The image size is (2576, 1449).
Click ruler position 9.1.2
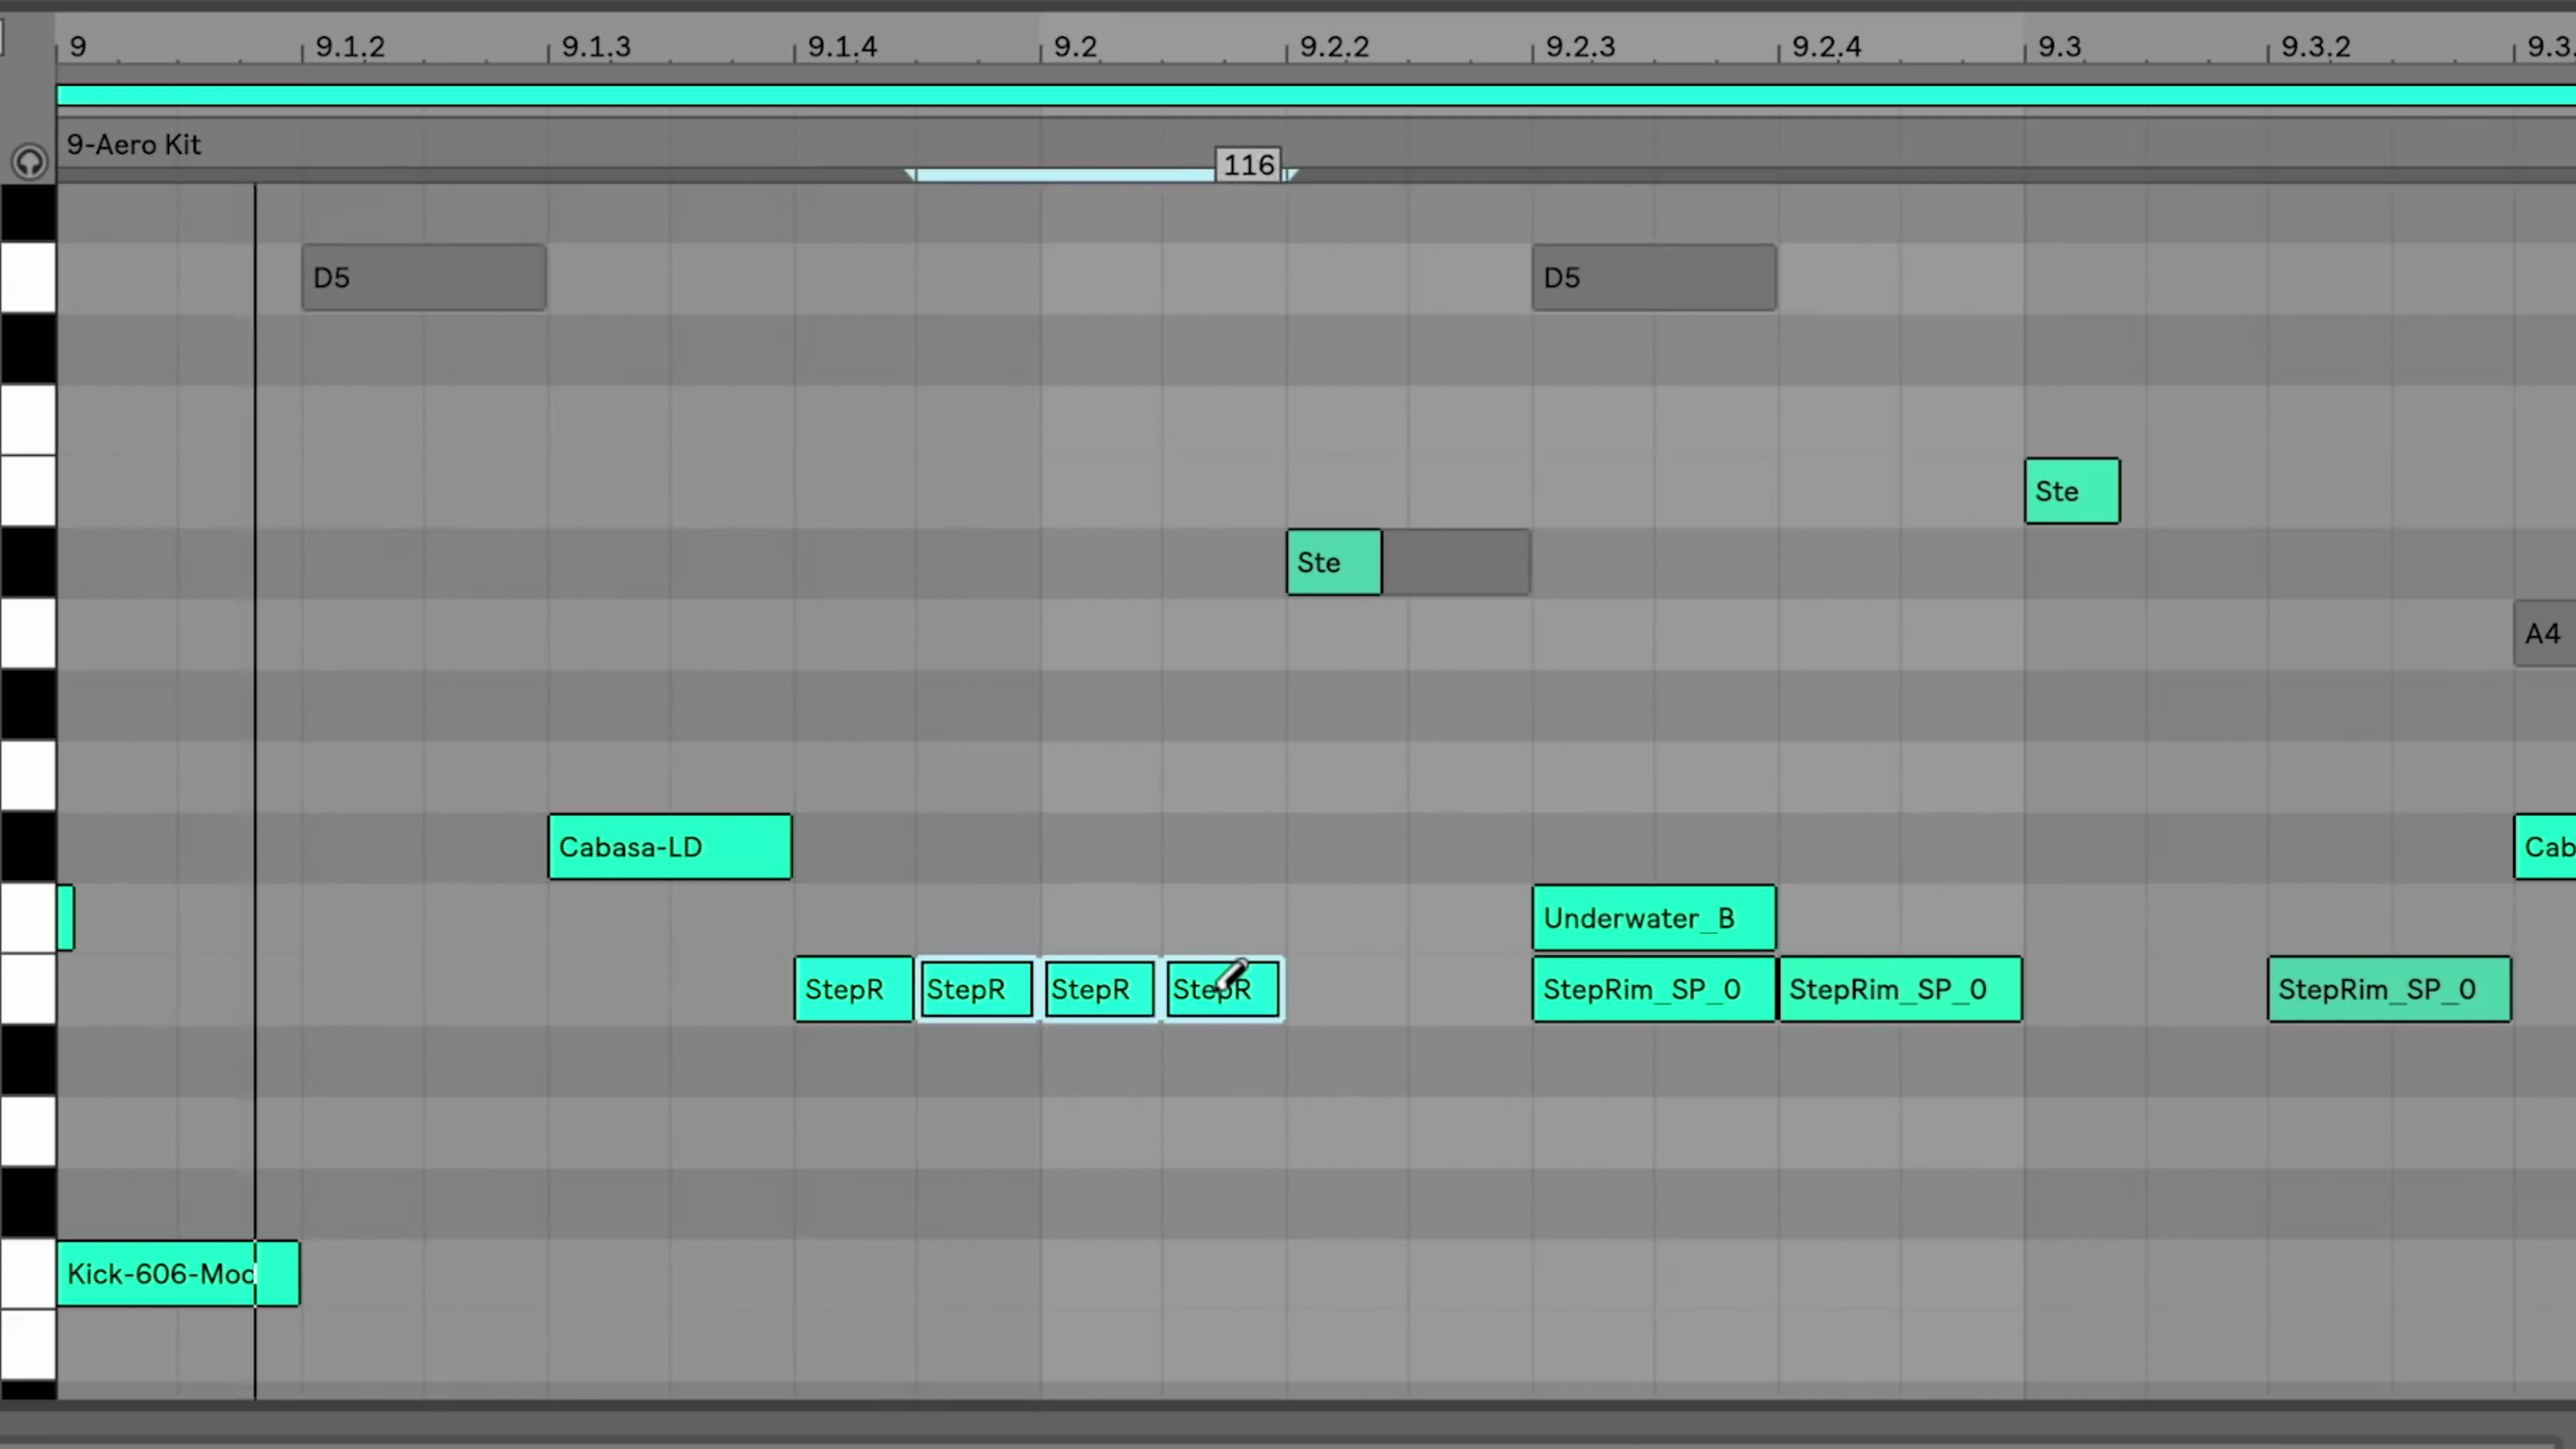(350, 47)
